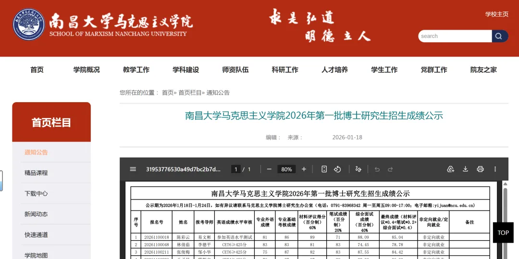The height and width of the screenshot is (259, 519).
Task: Zoom out the PDF with minus button
Action: [269, 169]
